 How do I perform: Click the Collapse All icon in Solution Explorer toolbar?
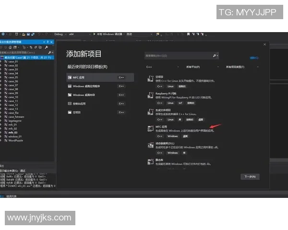point(36,47)
